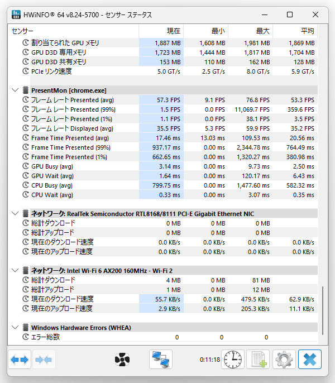This screenshot has height=383, width=335.
Task: Select the Windows Hardware Errors (WHEA) label
Action: 81,328
